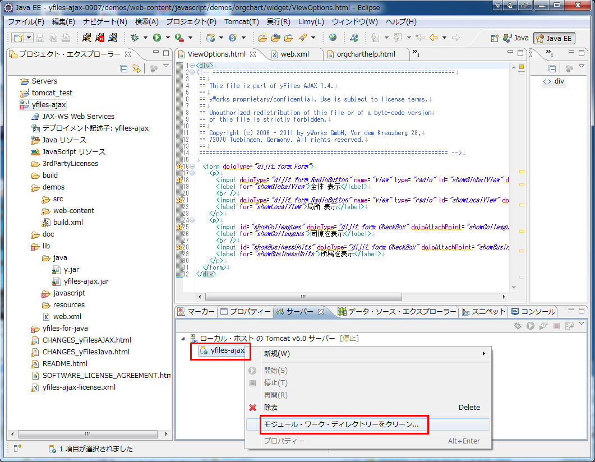Collapse the Tomcat v6.0 server tree node

pos(182,339)
